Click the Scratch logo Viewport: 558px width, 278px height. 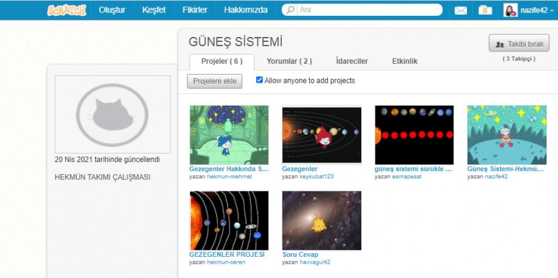point(66,10)
